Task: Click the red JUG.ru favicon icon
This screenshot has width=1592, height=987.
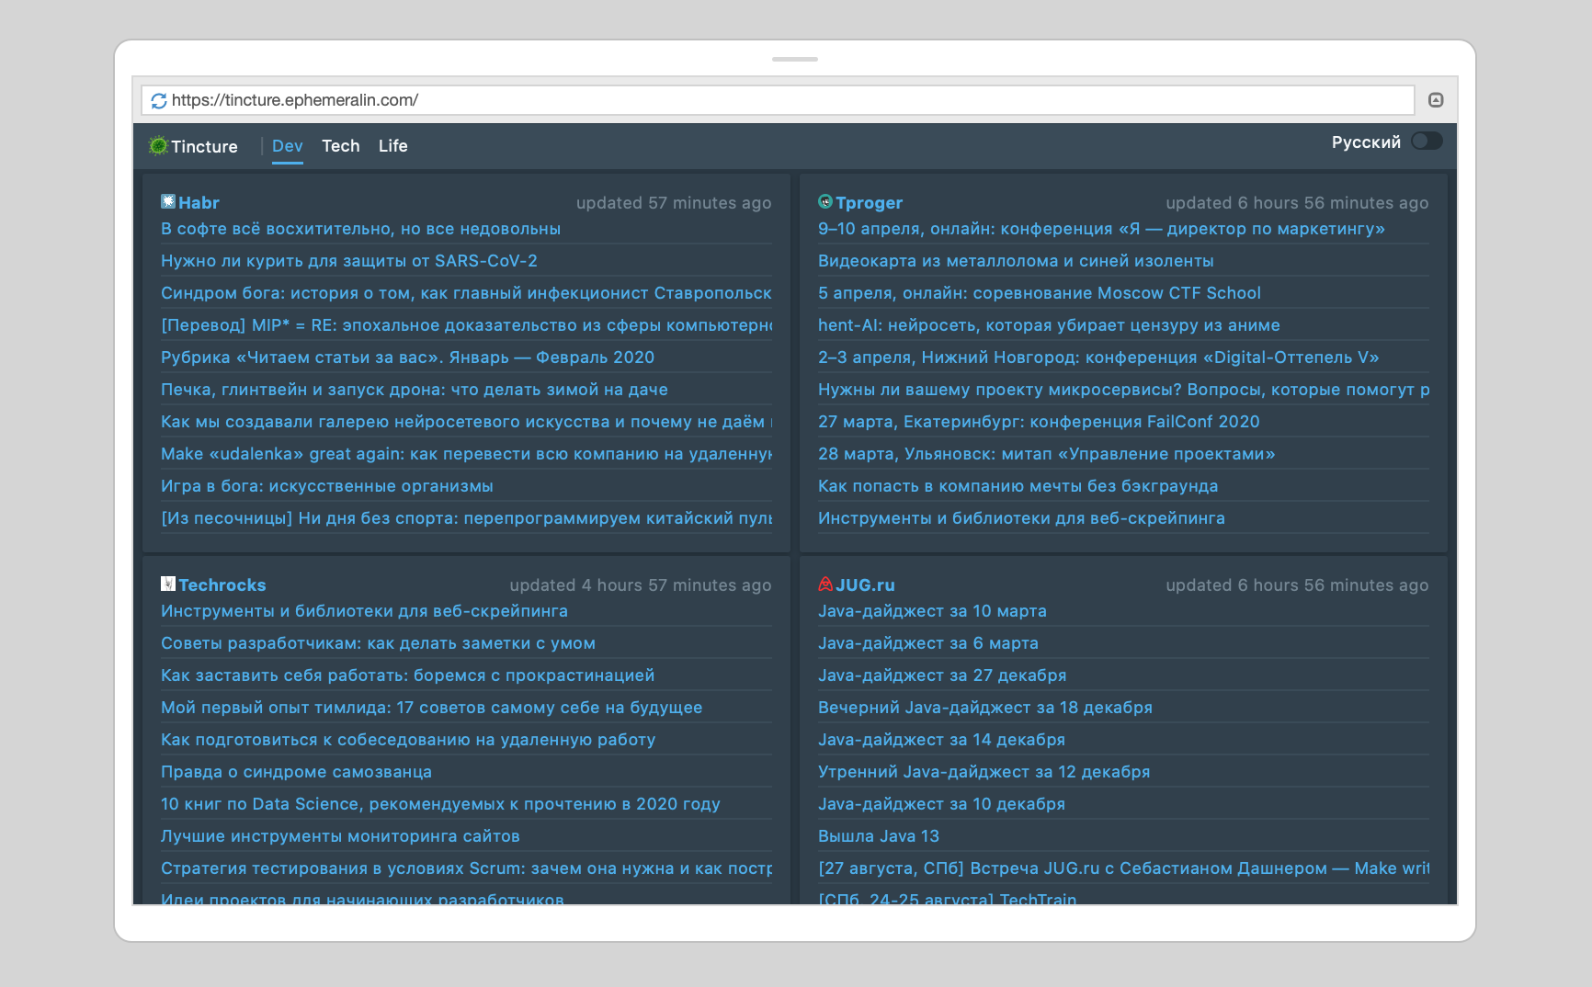Action: pyautogui.click(x=825, y=584)
